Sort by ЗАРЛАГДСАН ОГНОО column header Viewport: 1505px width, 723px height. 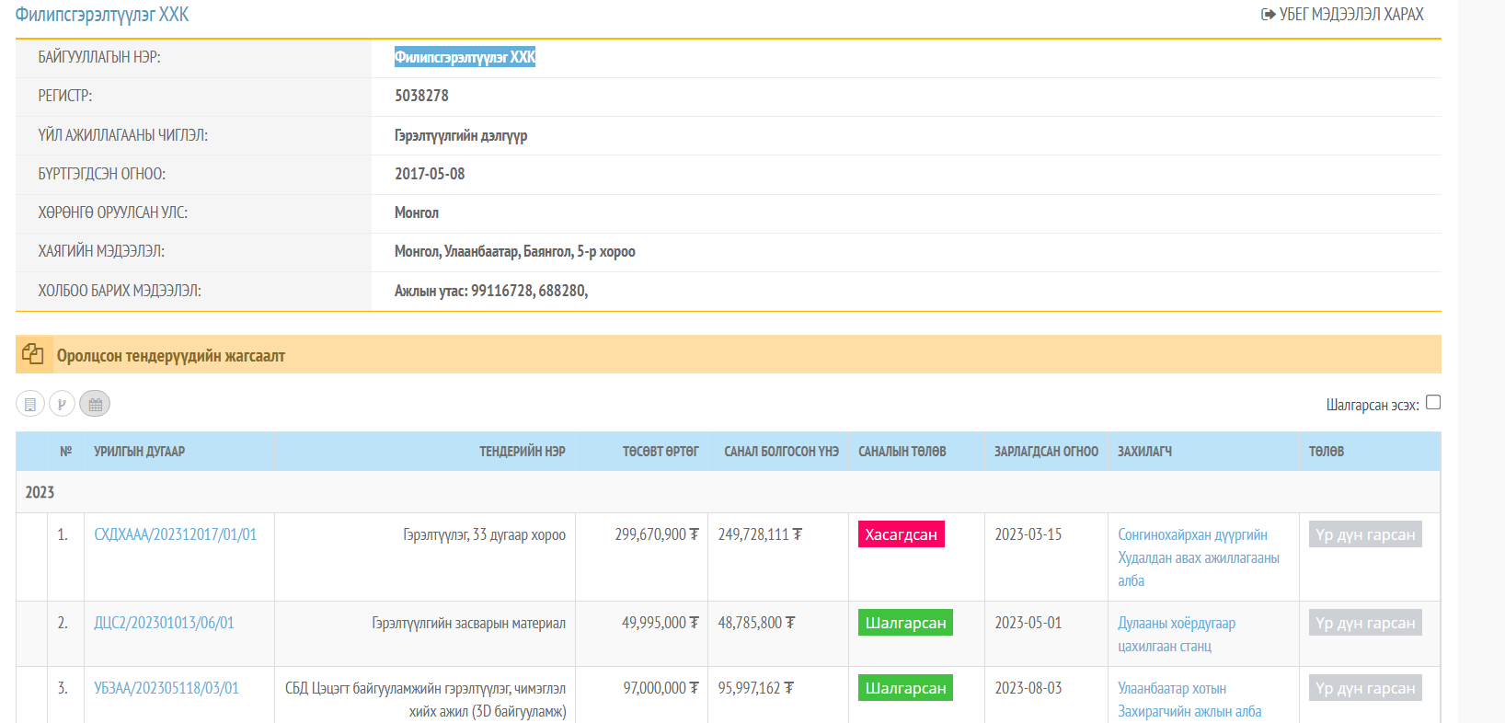click(x=1046, y=452)
